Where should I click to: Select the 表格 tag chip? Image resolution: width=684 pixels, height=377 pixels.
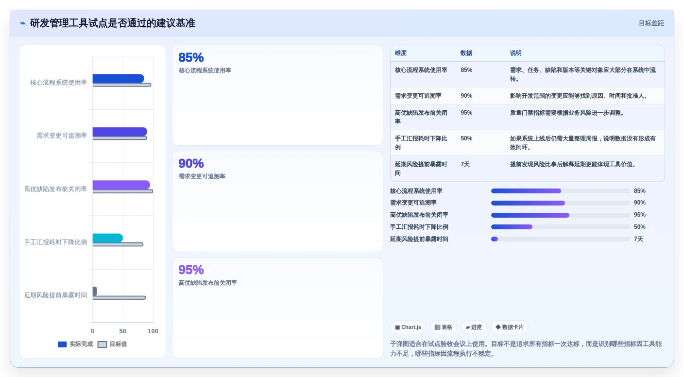pos(443,327)
